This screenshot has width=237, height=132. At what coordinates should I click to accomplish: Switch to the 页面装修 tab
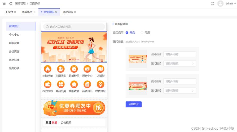[48, 12]
